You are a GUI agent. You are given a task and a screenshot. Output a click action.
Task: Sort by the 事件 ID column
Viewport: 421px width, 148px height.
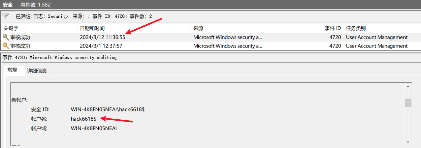click(x=305, y=28)
